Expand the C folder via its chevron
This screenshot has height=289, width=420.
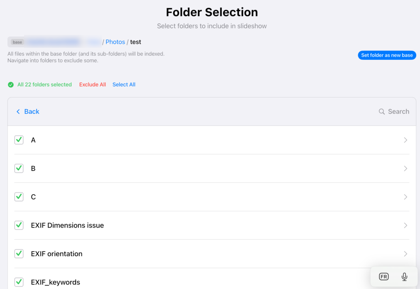pos(405,197)
